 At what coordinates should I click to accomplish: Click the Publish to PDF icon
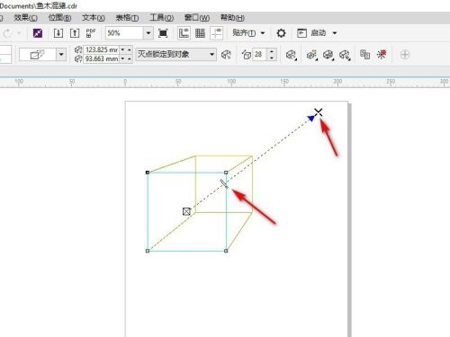[91, 33]
